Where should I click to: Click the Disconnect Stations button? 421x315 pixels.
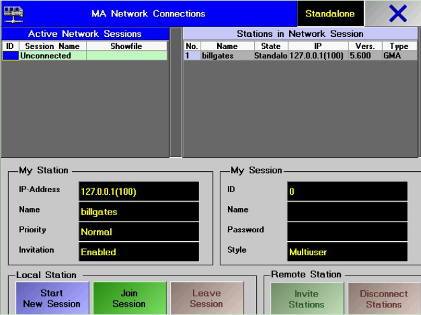coord(384,298)
